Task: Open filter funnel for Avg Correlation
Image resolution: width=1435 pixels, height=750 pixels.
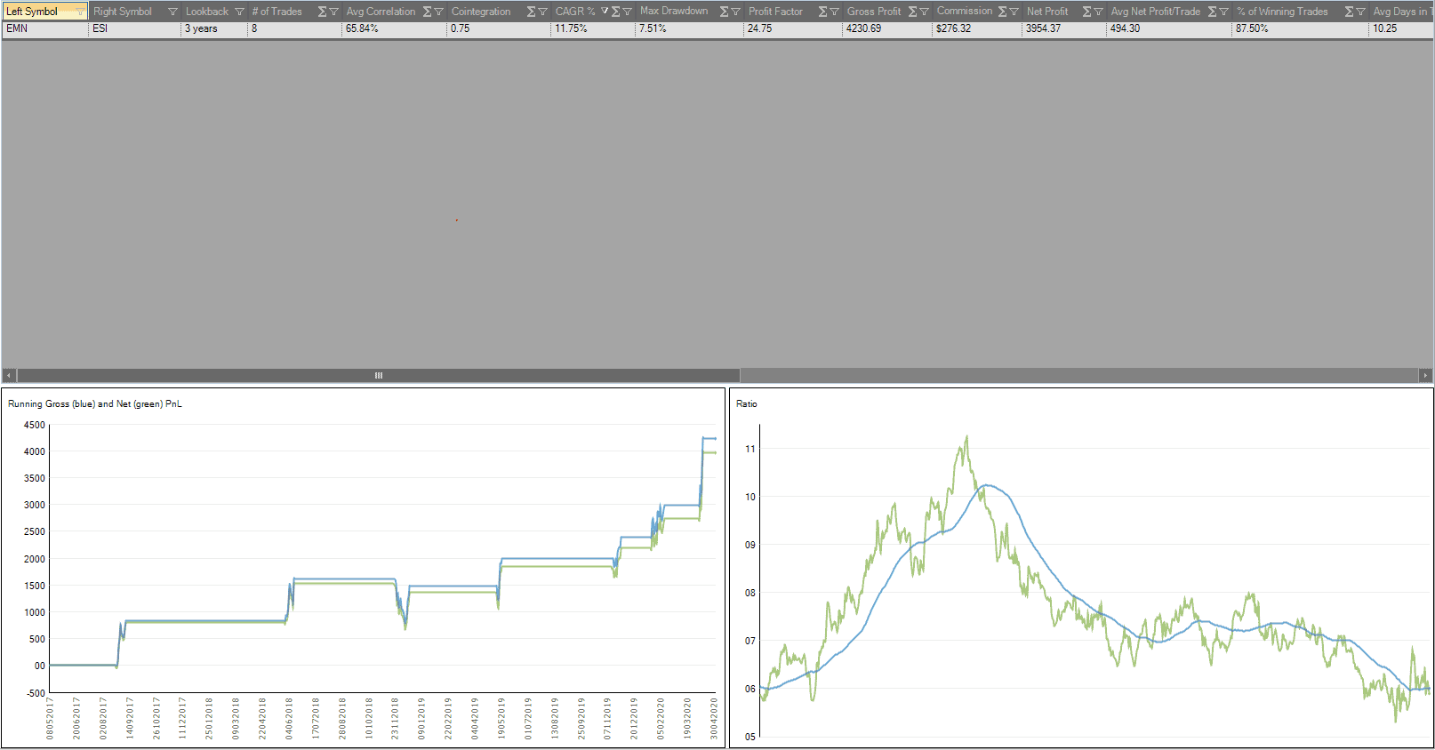Action: [x=438, y=12]
